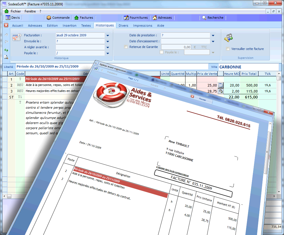Click the Commande box icon
The width and height of the screenshot is (284, 235).
(x=49, y=18)
